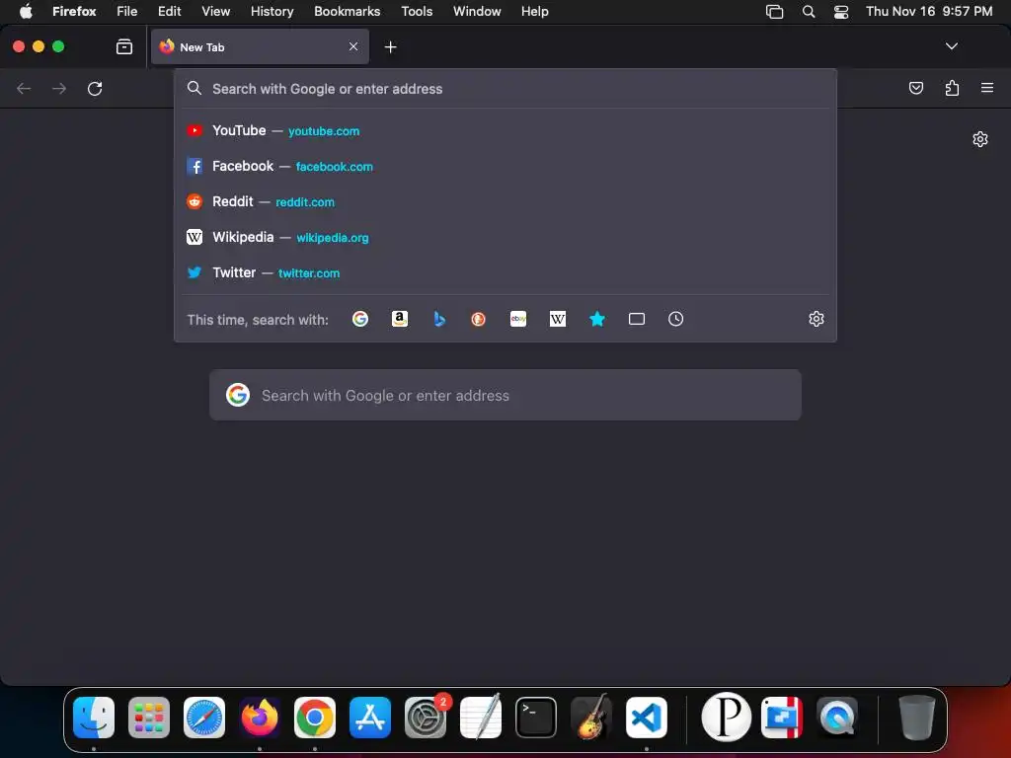Open the blue red window app in Dock

(782, 718)
